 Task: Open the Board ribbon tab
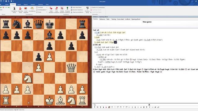coord(19,5)
